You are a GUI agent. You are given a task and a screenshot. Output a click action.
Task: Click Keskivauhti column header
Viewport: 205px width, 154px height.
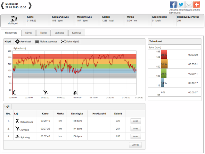pos(99,113)
